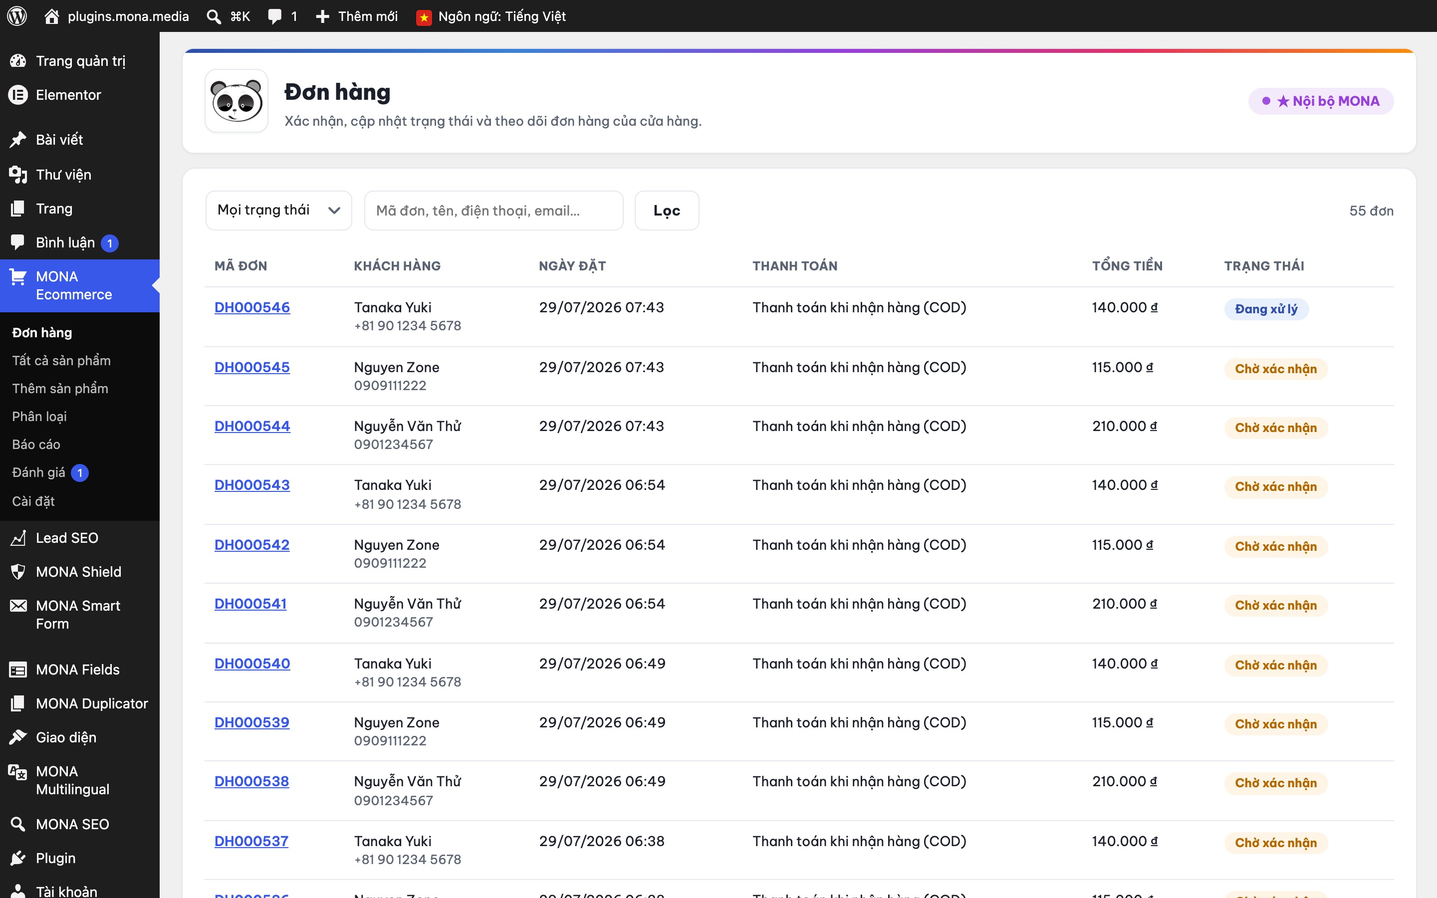This screenshot has width=1437, height=898.
Task: Open order DH000545
Action: point(252,368)
